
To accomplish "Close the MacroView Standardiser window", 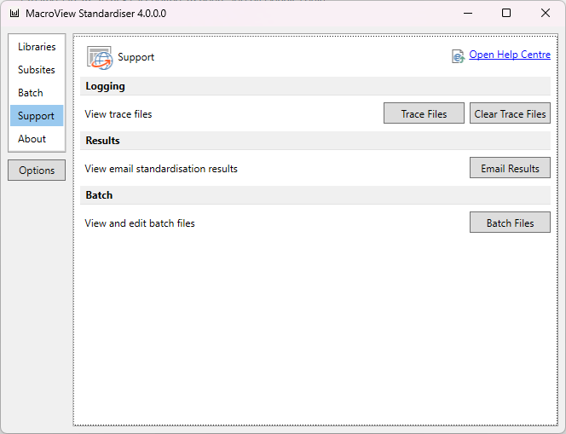I will [545, 14].
